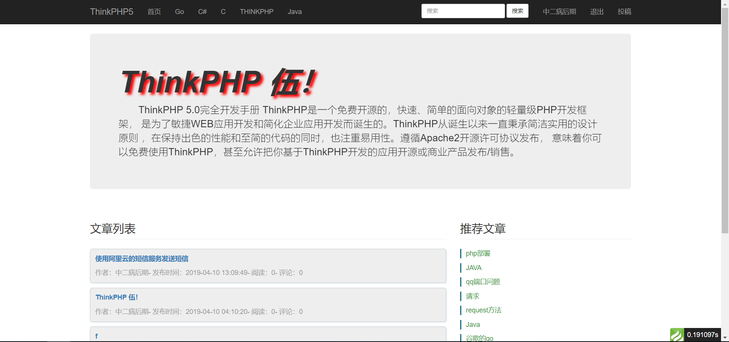This screenshot has width=729, height=342.
Task: Open the ThinkPHP 伍! article in list
Action: (117, 297)
